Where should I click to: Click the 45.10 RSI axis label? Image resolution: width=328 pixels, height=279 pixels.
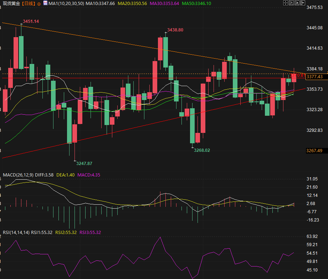pyautogui.click(x=312, y=270)
